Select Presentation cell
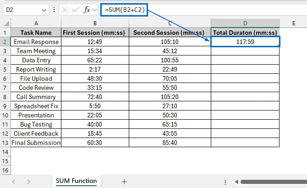 point(36,115)
